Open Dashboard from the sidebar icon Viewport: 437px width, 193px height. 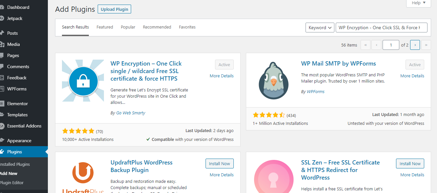coord(2,7)
